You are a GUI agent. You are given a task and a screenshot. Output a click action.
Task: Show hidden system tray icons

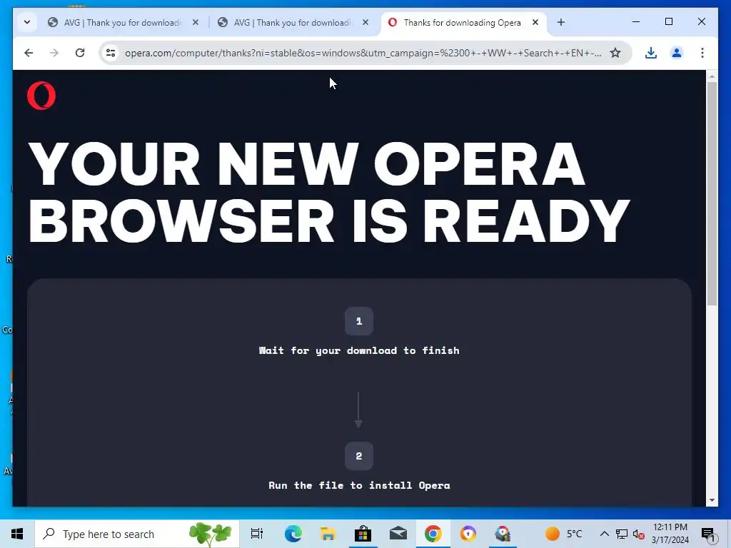[604, 534]
